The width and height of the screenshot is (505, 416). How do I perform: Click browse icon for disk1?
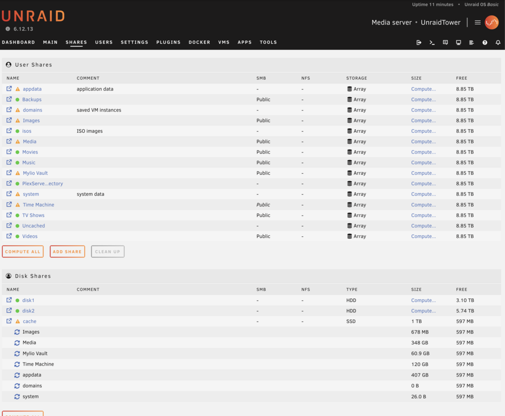pos(9,300)
